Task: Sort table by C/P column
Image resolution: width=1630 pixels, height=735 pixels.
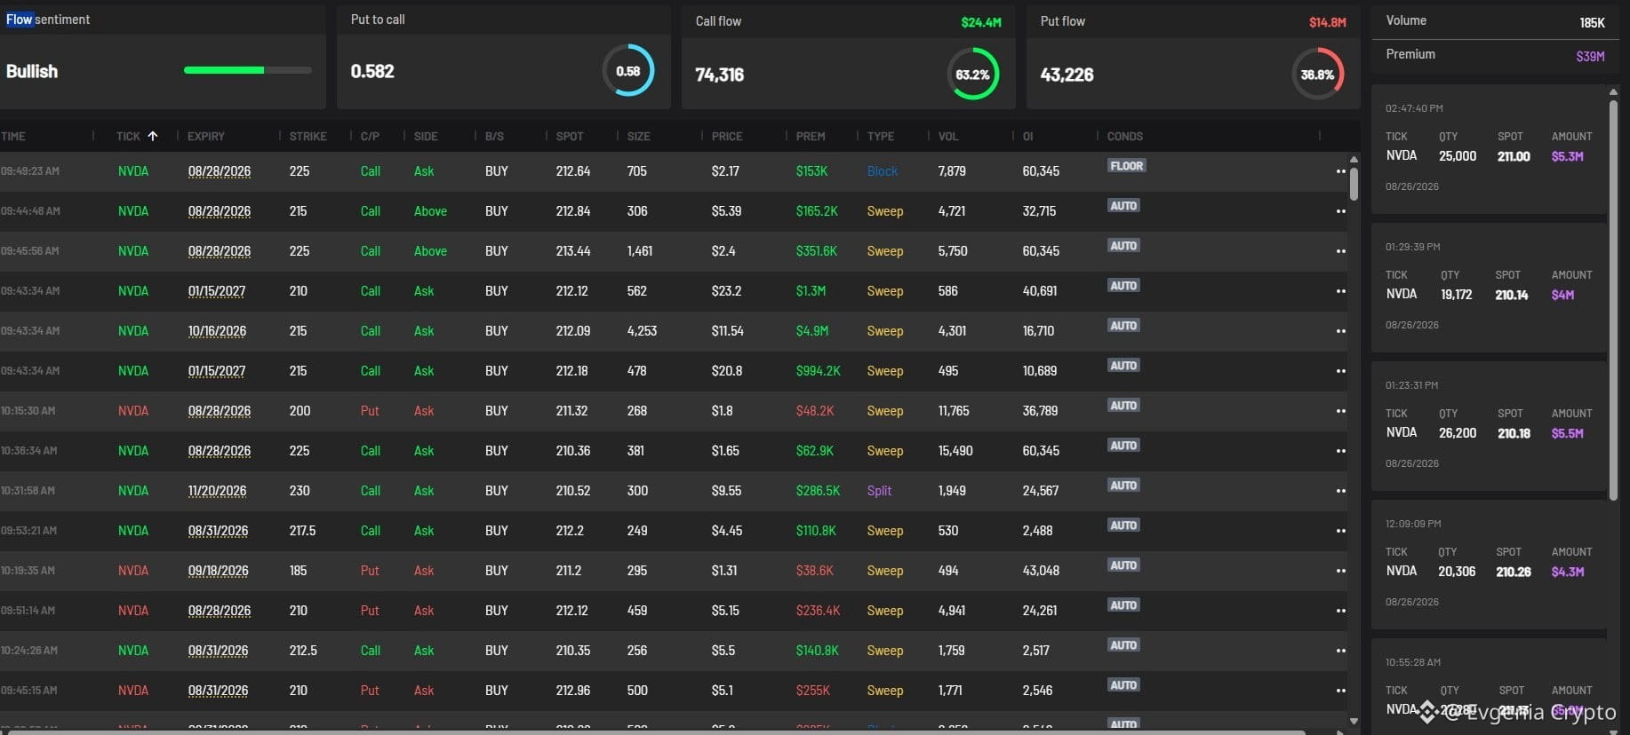Action: [x=370, y=136]
